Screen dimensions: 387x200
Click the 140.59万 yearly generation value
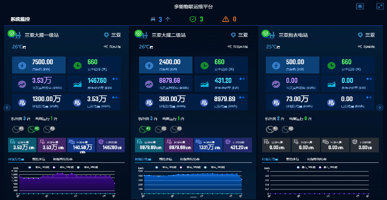pos(83,148)
